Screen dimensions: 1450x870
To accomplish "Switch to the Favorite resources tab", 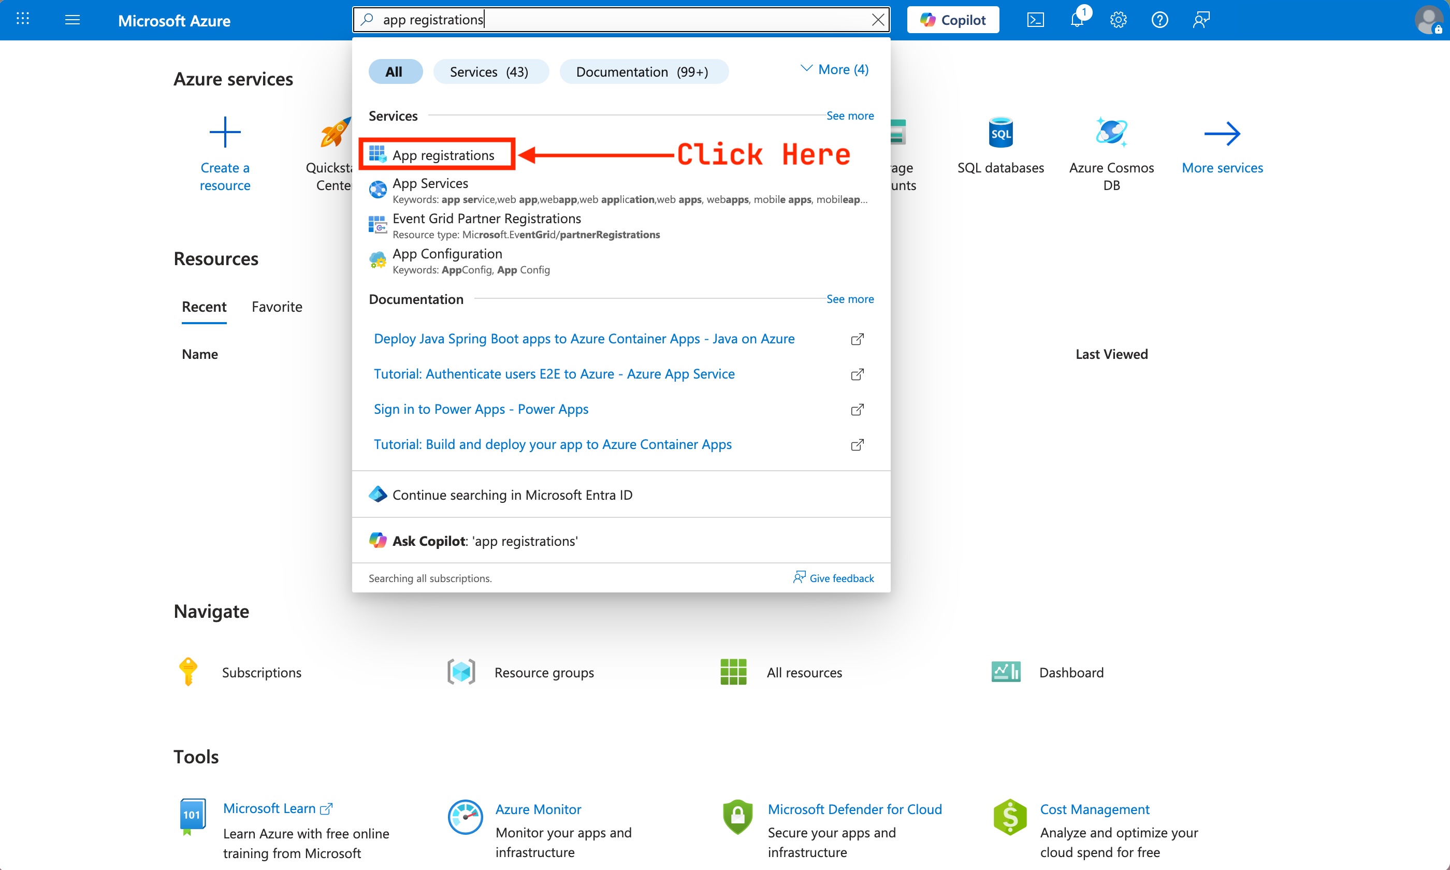I will (277, 307).
